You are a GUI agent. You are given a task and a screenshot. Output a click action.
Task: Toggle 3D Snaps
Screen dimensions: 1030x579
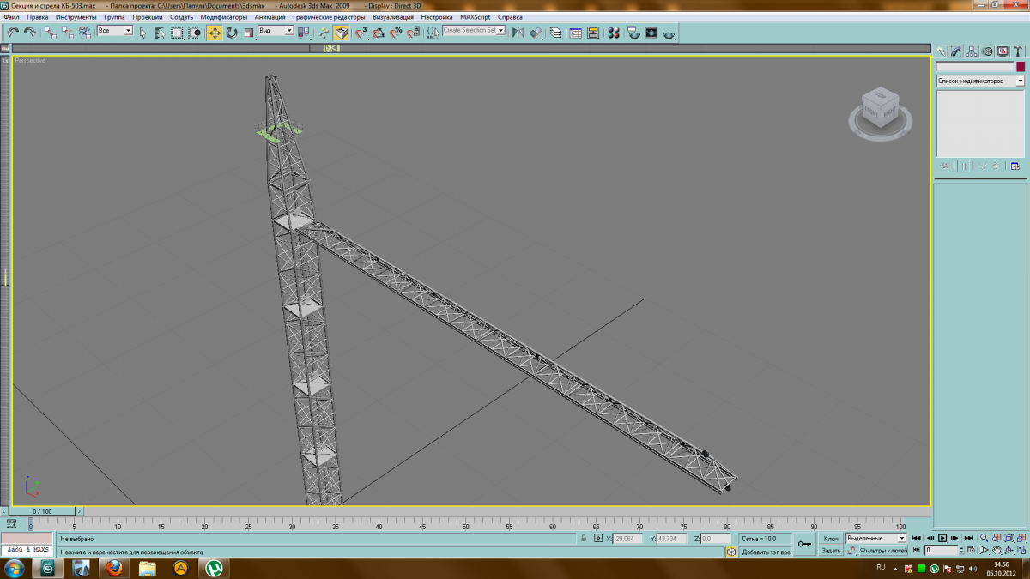(360, 33)
